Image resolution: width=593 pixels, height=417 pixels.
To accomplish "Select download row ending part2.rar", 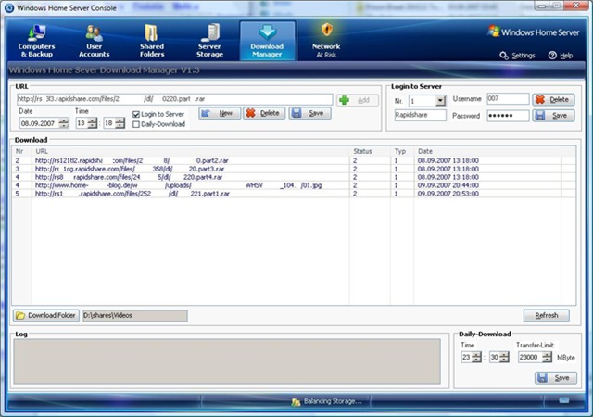I will click(294, 160).
